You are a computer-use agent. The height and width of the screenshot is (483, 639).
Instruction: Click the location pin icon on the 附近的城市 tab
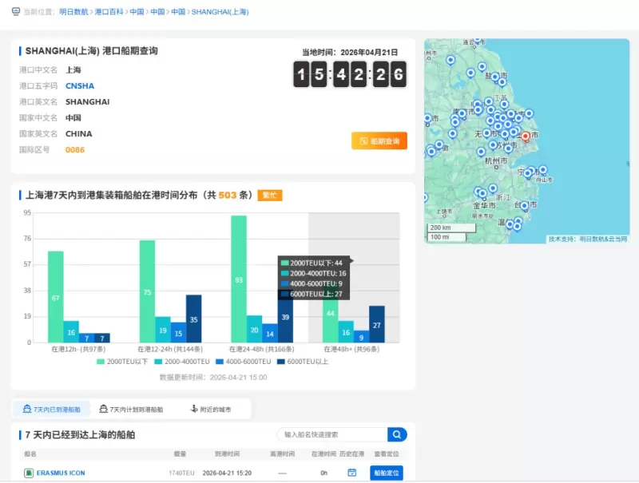point(194,409)
